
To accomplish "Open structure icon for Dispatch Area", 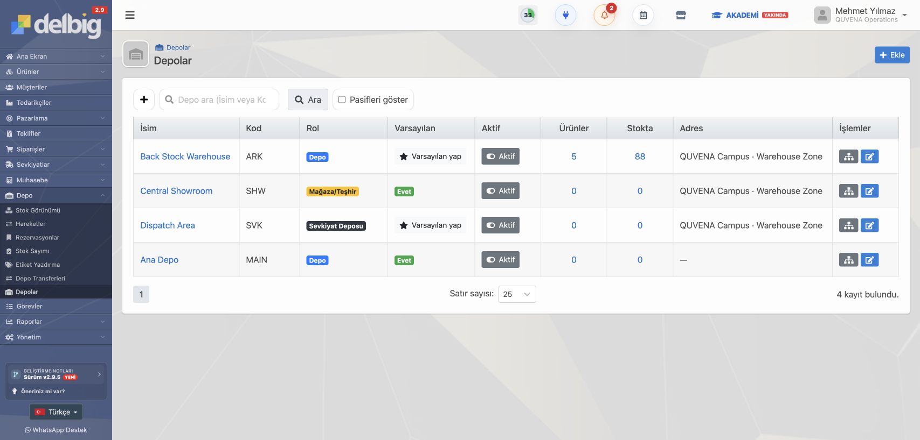I will click(848, 225).
